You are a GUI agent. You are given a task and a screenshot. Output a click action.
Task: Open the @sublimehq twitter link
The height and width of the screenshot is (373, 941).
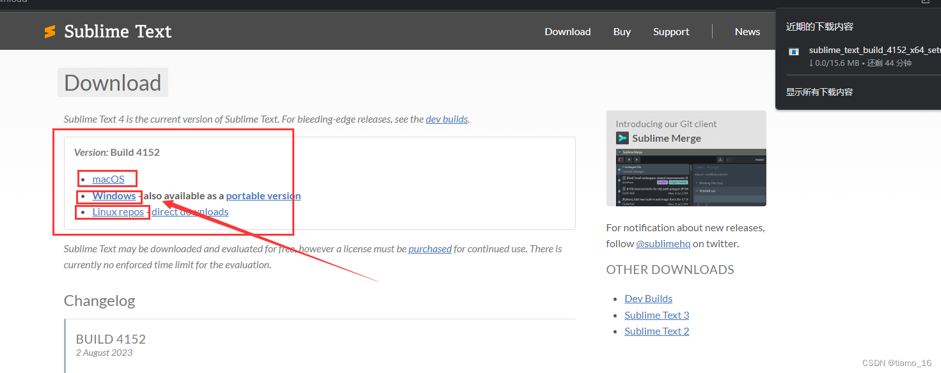[x=661, y=243]
